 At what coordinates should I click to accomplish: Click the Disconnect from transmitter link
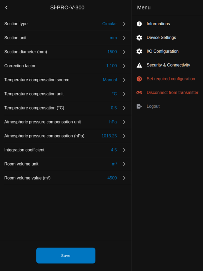[172, 93]
